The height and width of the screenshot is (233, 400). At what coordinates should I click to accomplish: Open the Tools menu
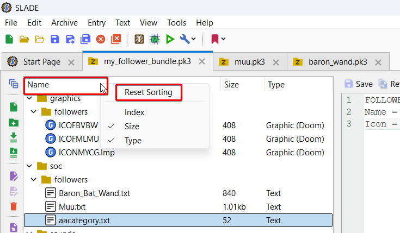click(x=176, y=23)
